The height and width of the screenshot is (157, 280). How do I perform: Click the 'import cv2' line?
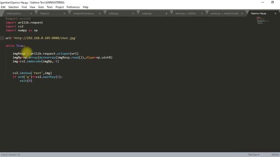(14, 26)
